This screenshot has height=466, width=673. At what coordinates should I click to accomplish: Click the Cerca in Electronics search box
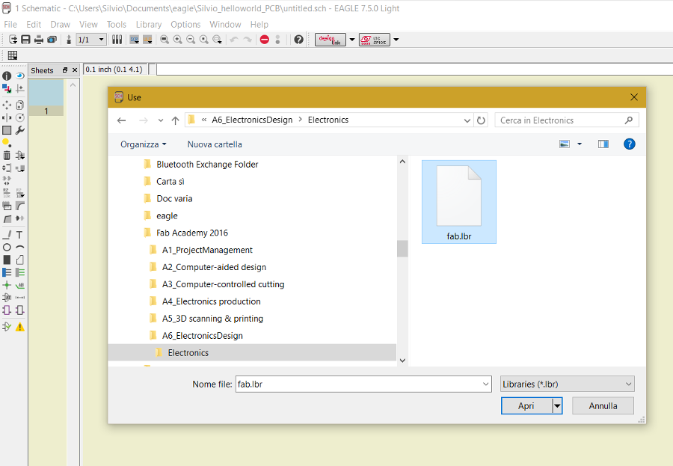click(567, 120)
